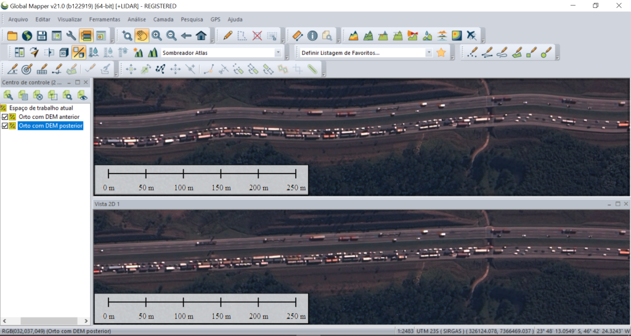The height and width of the screenshot is (336, 631).
Task: Click the Home full view icon
Action: coord(201,36)
